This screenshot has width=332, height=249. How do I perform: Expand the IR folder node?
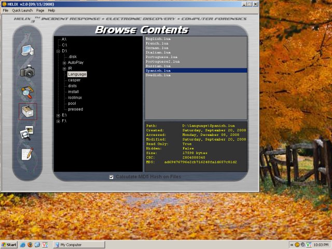[64, 69]
